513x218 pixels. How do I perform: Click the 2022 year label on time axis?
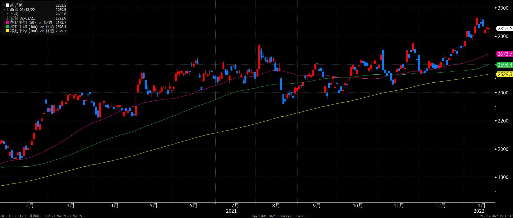click(479, 211)
